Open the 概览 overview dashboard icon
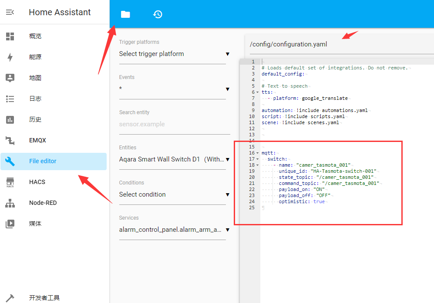The height and width of the screenshot is (303, 434). [x=10, y=36]
